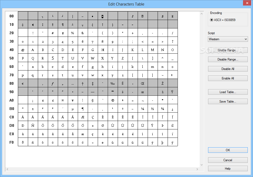Select the digit 5 cell
This screenshot has height=177, width=253.
[x=73, y=42]
